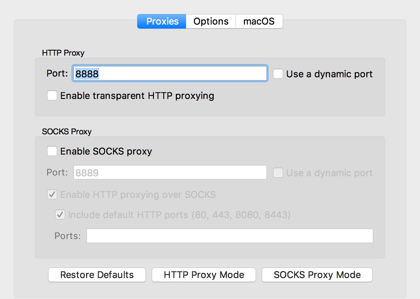Uncheck Enable HTTP proxying over SOCKS
The image size is (420, 299).
(x=52, y=194)
